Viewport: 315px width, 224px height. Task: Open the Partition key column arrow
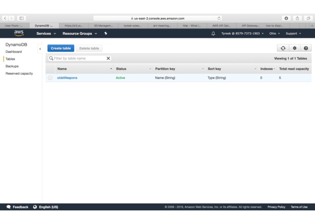point(203,69)
